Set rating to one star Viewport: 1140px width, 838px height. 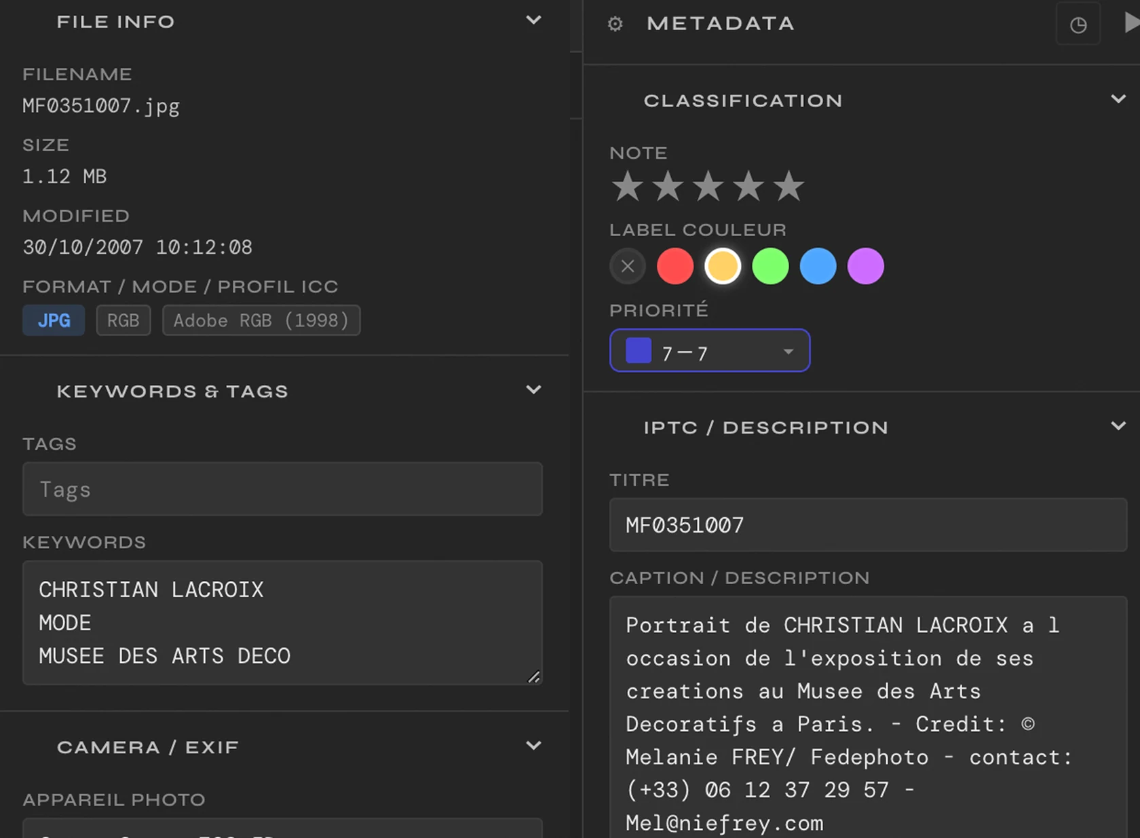[x=628, y=186]
